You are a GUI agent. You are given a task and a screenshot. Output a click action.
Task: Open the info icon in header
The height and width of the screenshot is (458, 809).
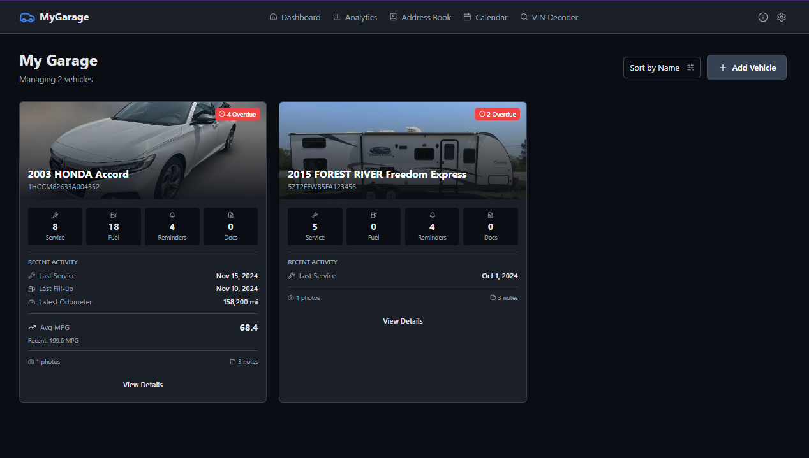tap(762, 17)
